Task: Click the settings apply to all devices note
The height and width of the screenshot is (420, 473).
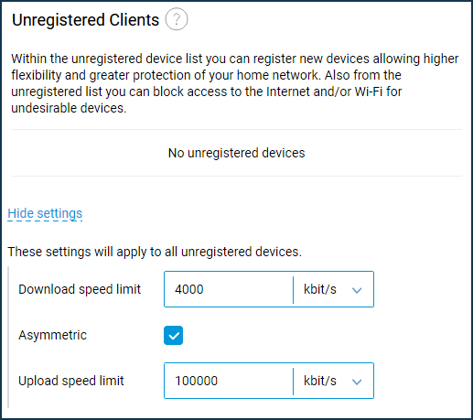Action: pyautogui.click(x=155, y=252)
